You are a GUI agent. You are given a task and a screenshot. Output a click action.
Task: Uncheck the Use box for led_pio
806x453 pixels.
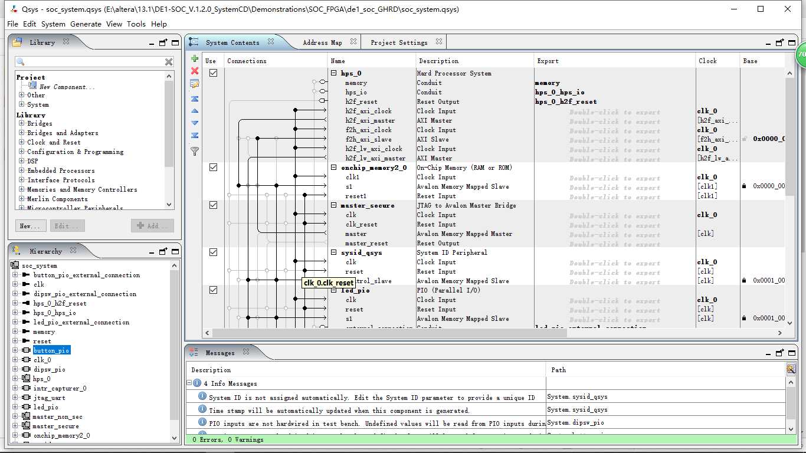[213, 290]
